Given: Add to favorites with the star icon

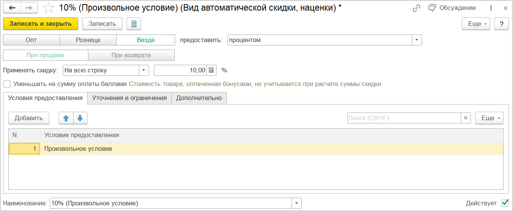Looking at the screenshot, I should [49, 8].
